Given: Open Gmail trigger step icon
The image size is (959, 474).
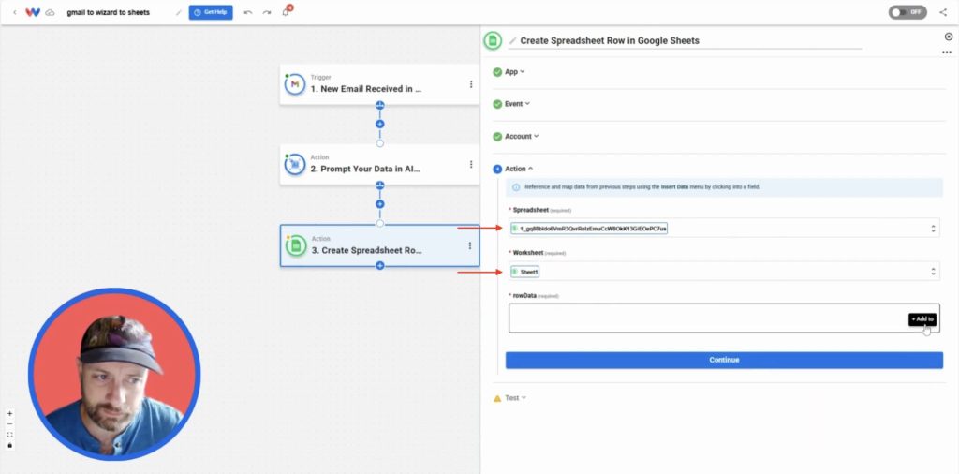Looking at the screenshot, I should click(x=295, y=84).
